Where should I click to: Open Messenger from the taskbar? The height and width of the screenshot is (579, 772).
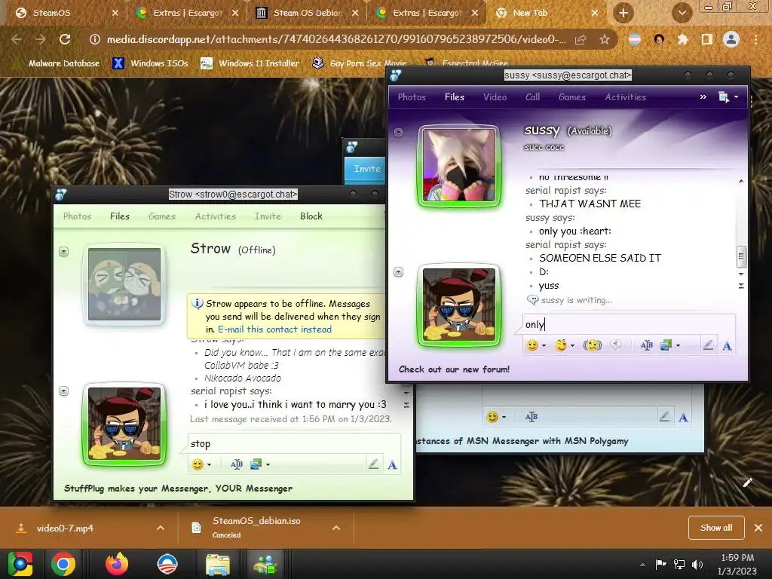click(x=266, y=564)
